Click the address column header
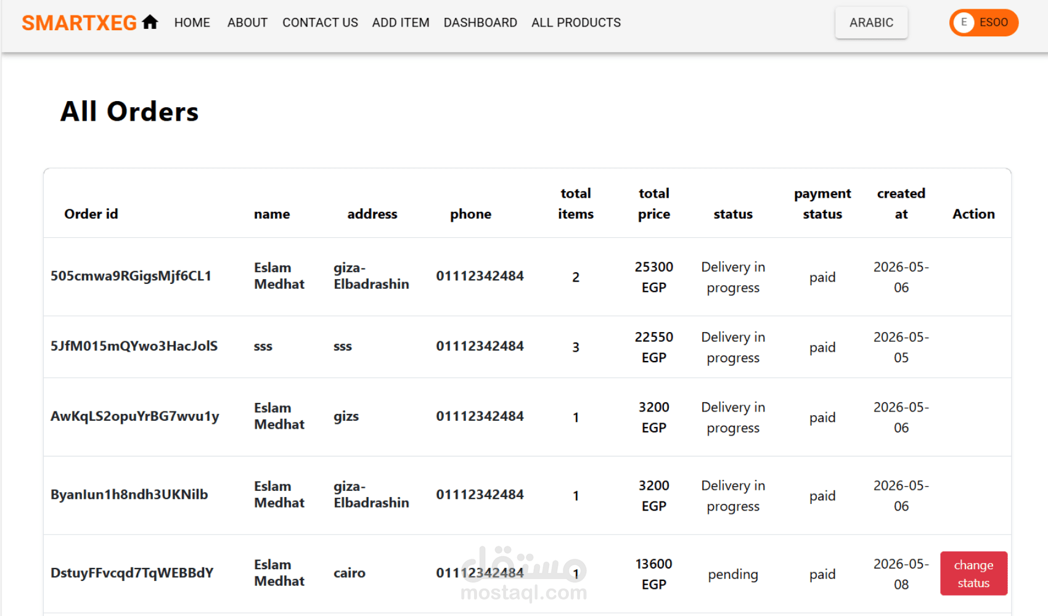 click(x=372, y=214)
